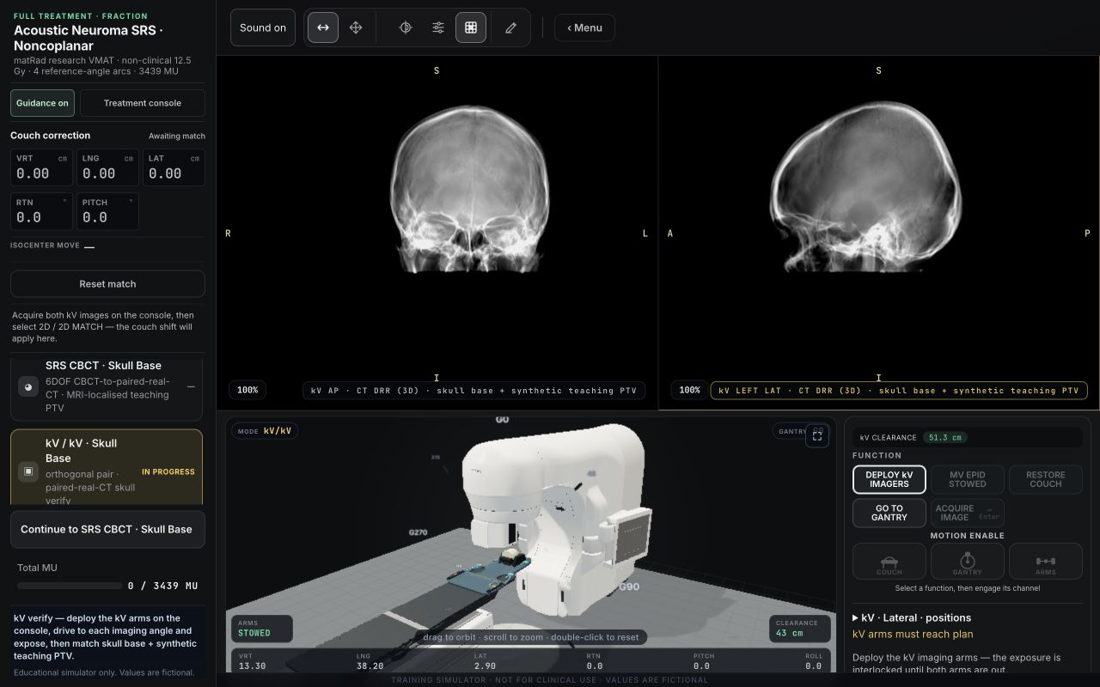
Task: Click the SRS CBCT step icon
Action: [x=28, y=388]
